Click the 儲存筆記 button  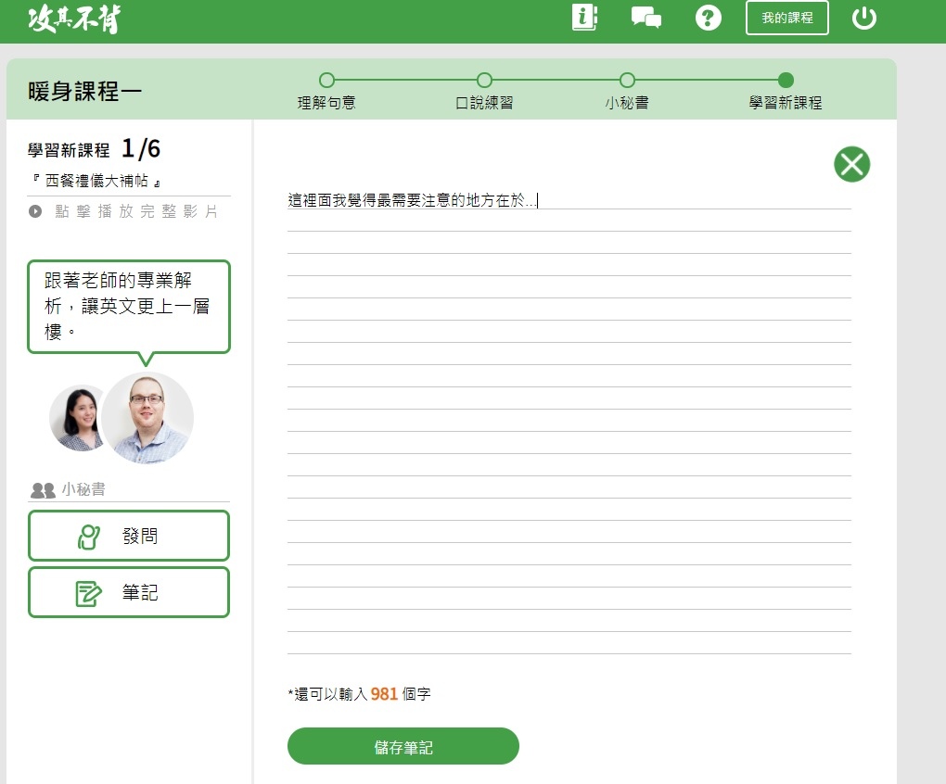click(403, 747)
